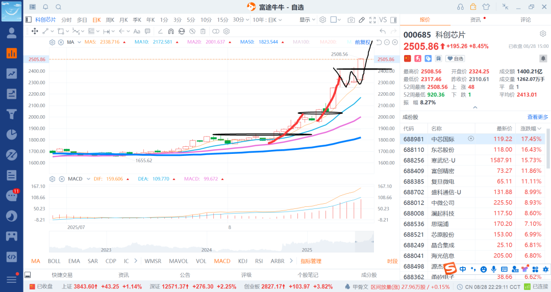Remove the MA indicator with its X
Image resolution: width=551 pixels, height=292 pixels.
pos(61,42)
